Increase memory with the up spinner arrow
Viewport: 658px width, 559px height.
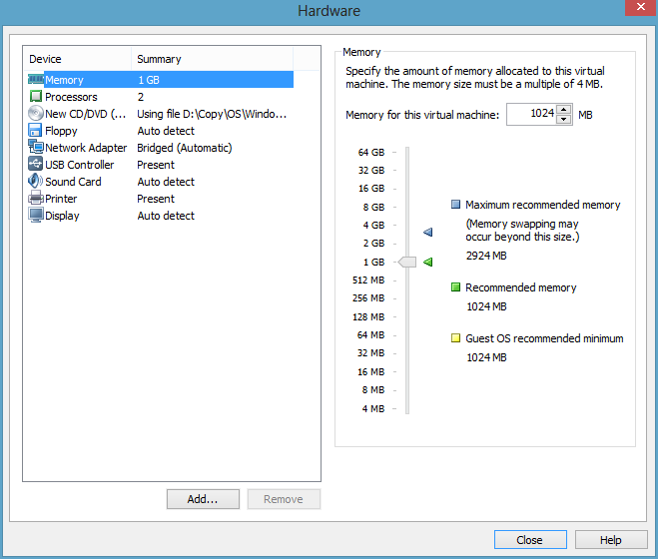[x=564, y=109]
